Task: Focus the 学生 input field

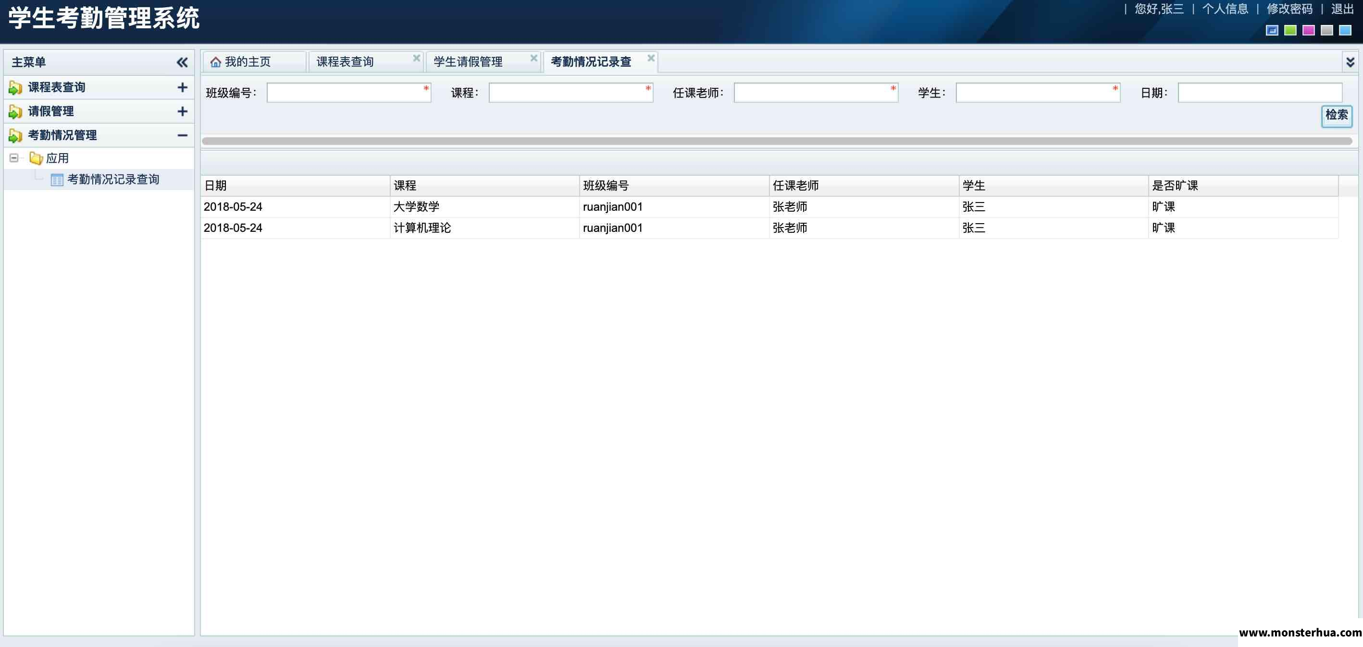Action: pyautogui.click(x=1038, y=93)
